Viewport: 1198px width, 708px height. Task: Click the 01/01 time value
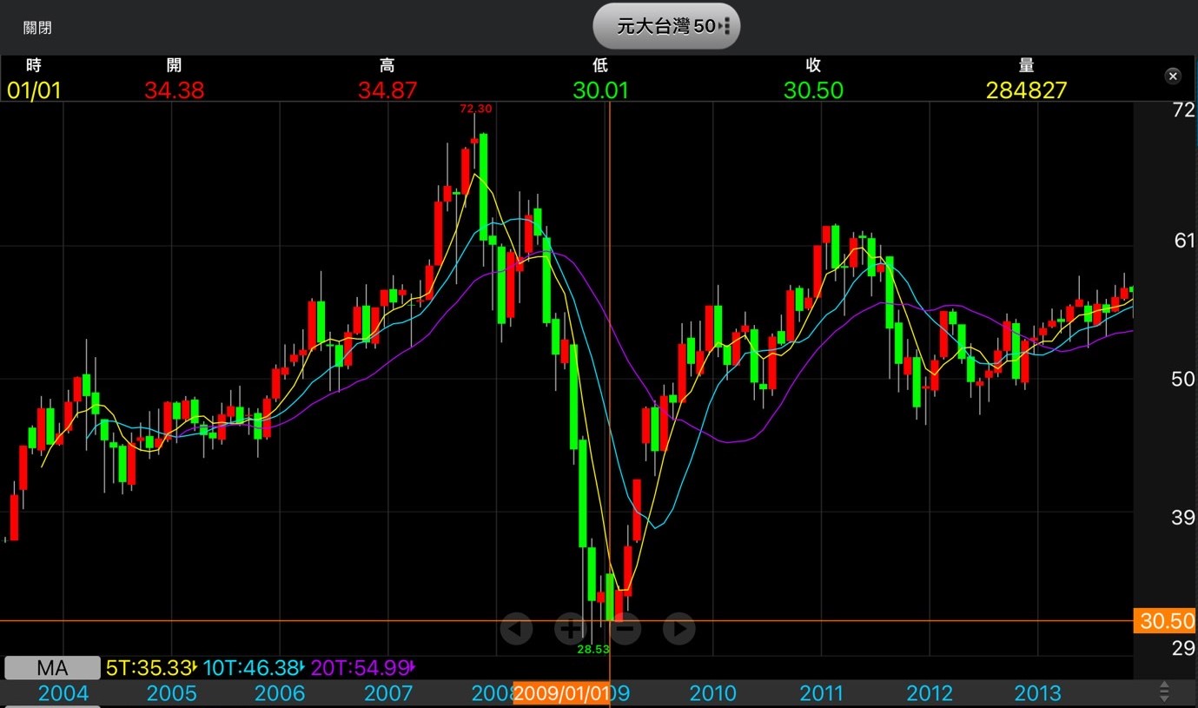[x=34, y=90]
